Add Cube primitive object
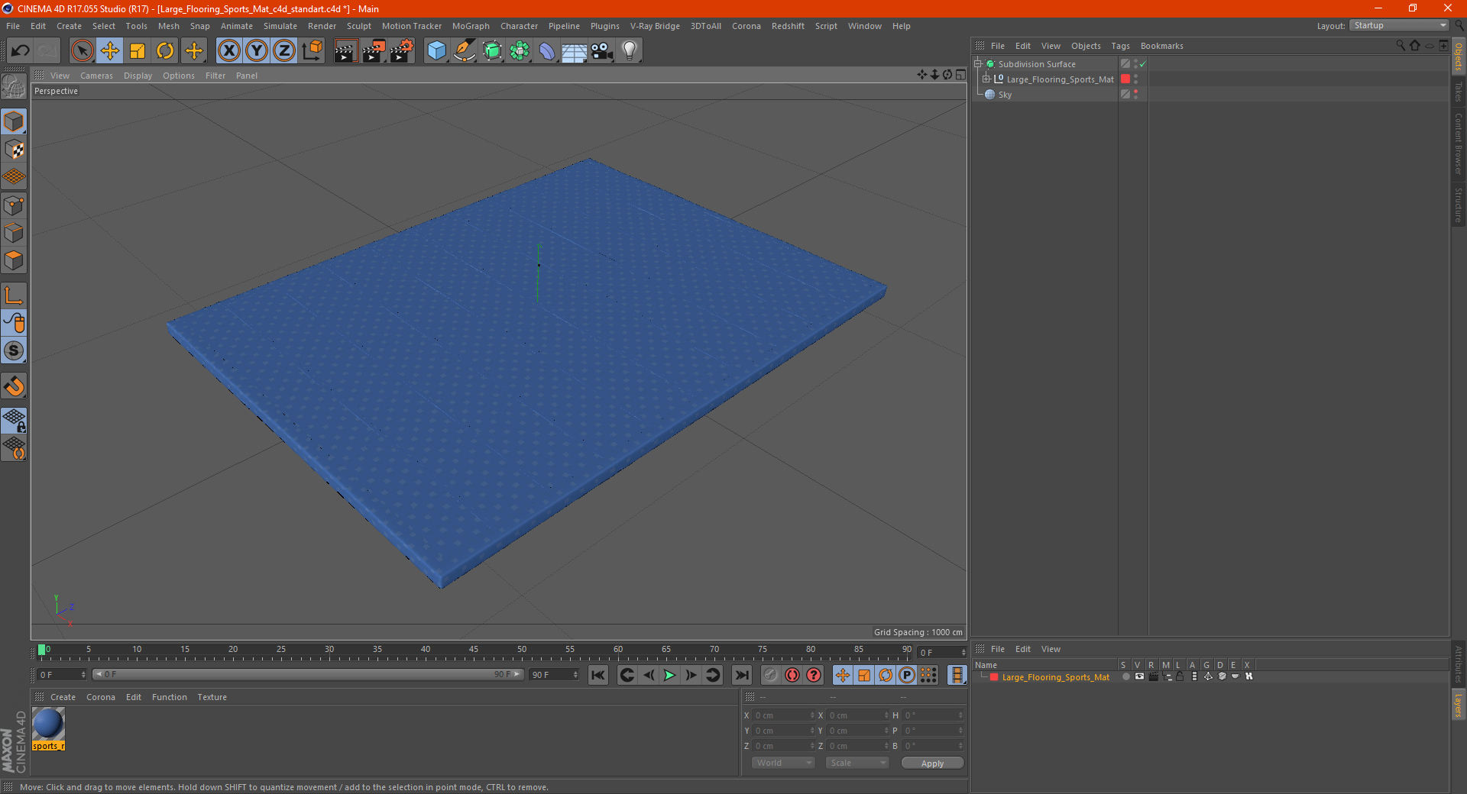1467x794 pixels. (x=436, y=51)
